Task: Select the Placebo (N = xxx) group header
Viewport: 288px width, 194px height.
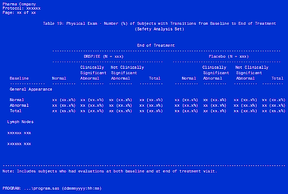Action: coord(229,57)
